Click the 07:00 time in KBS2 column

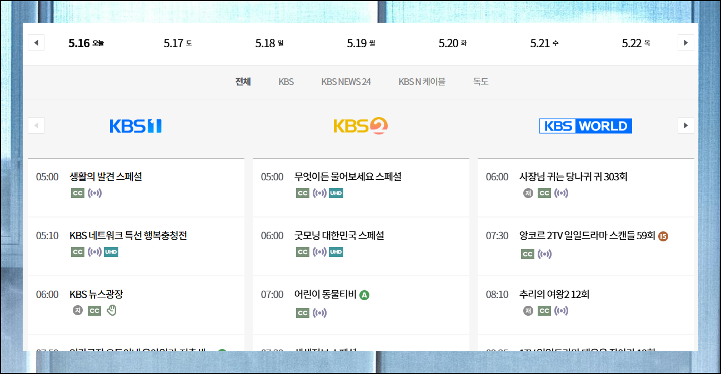[x=272, y=294]
